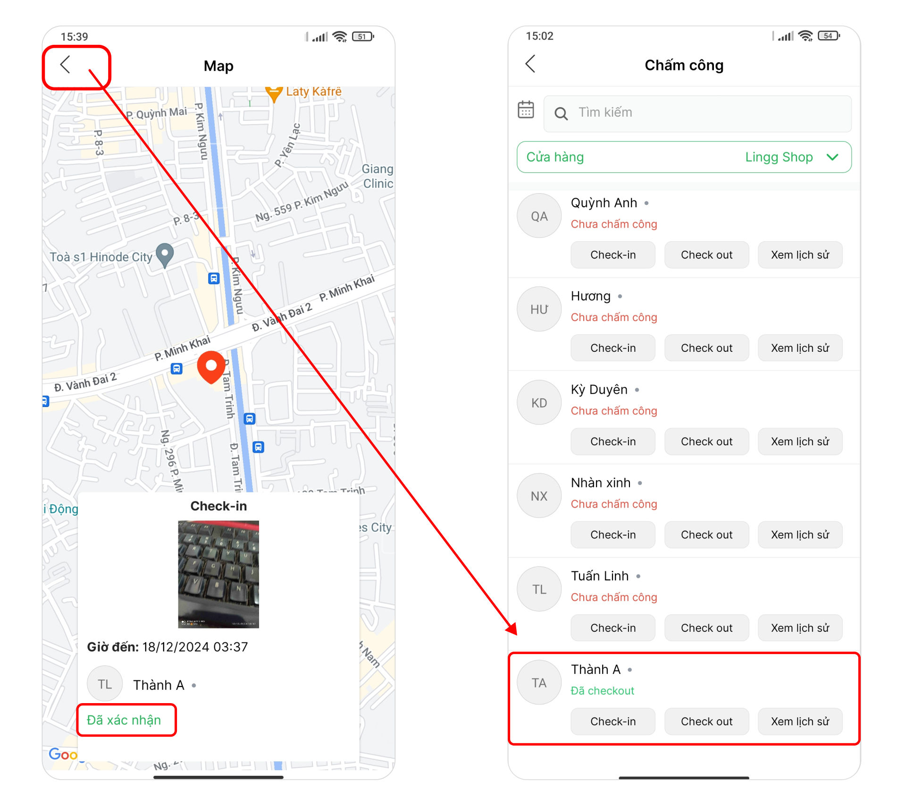Check-in for Quỳnh Anh
The height and width of the screenshot is (807, 906).
613,255
